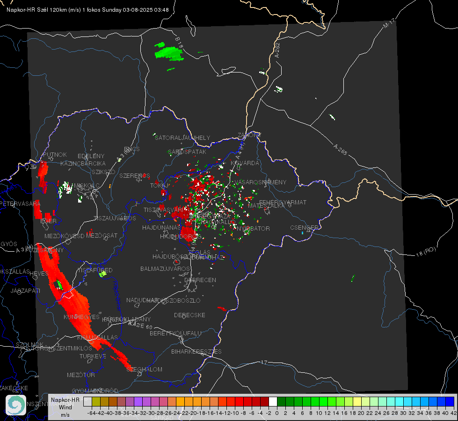The height and width of the screenshot is (421, 458).
Task: Click the PÉTERVÁSÁRA city label
Action: click(x=20, y=203)
